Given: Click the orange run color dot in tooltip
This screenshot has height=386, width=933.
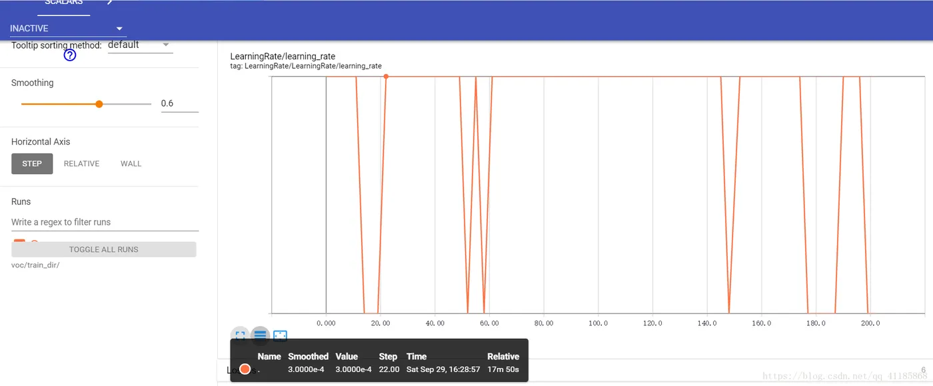Looking at the screenshot, I should click(245, 369).
